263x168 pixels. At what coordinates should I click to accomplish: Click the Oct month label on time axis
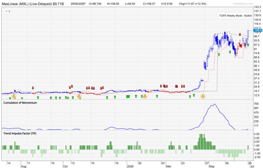[65, 166]
